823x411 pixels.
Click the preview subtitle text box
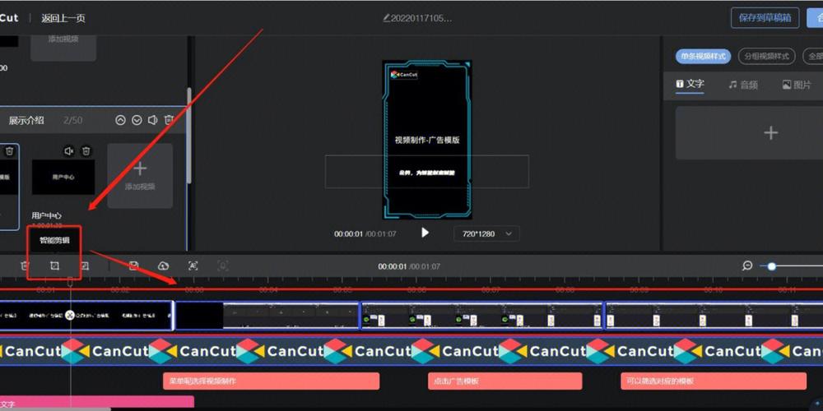click(x=426, y=172)
